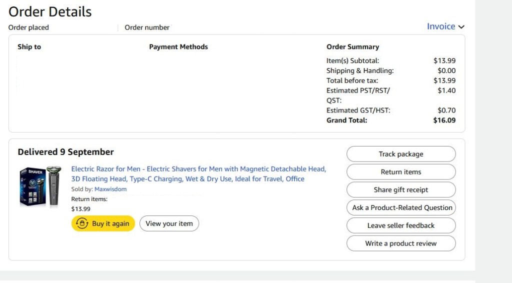Click the Order number label
The image size is (512, 283).
(x=147, y=27)
